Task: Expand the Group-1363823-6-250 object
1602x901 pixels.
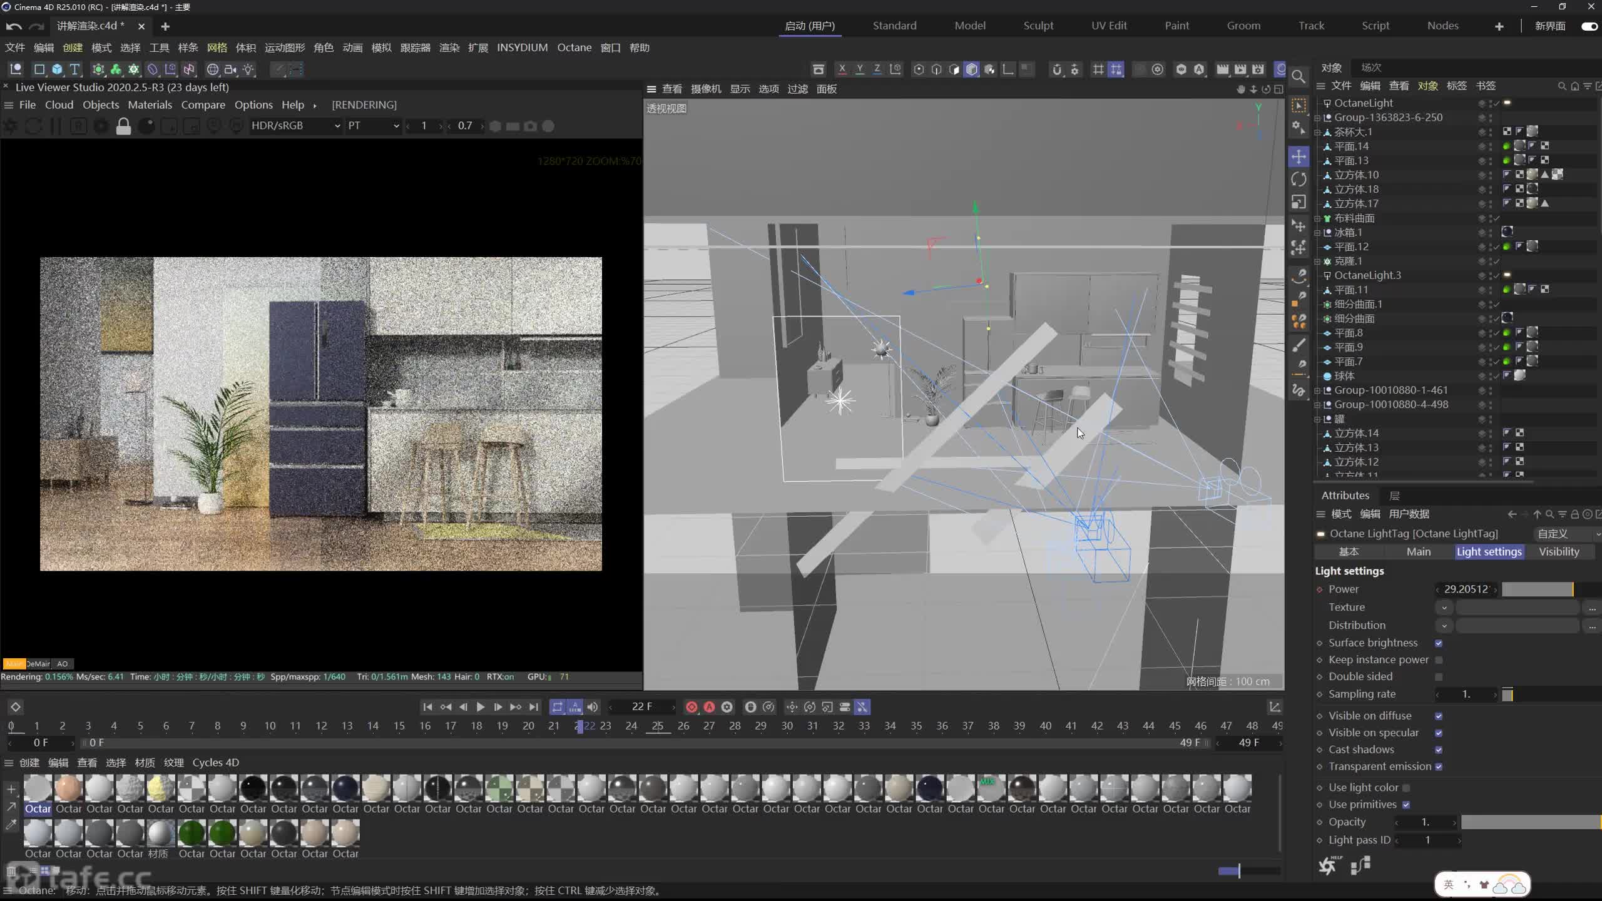Action: (1317, 118)
